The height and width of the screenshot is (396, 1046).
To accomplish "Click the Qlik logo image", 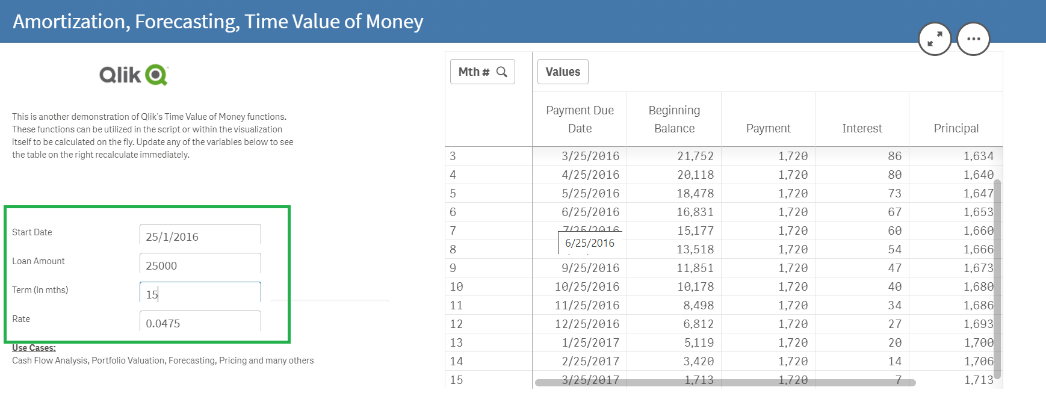I will [x=134, y=75].
